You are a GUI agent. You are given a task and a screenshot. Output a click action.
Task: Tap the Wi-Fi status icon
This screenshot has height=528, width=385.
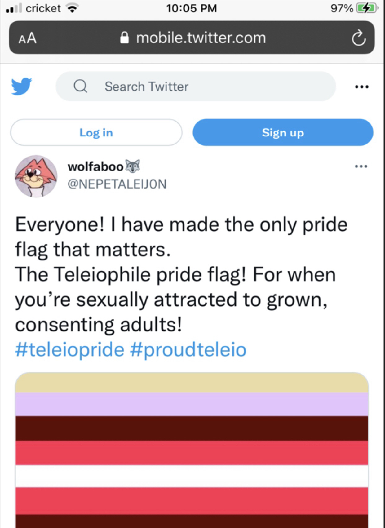pos(73,8)
